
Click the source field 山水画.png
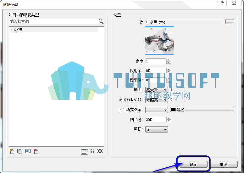[184, 22]
